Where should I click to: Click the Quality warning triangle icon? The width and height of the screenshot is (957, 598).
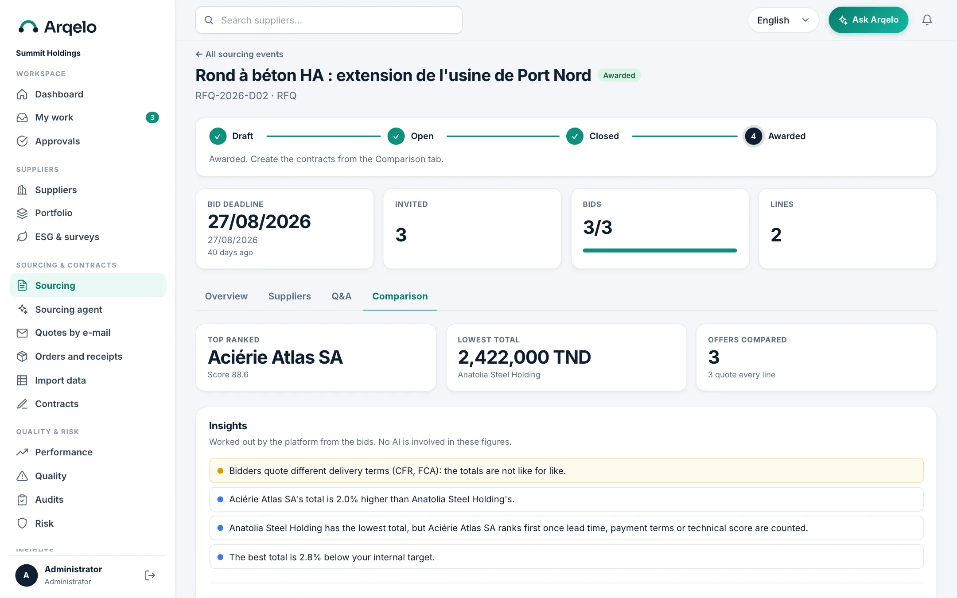pos(22,476)
